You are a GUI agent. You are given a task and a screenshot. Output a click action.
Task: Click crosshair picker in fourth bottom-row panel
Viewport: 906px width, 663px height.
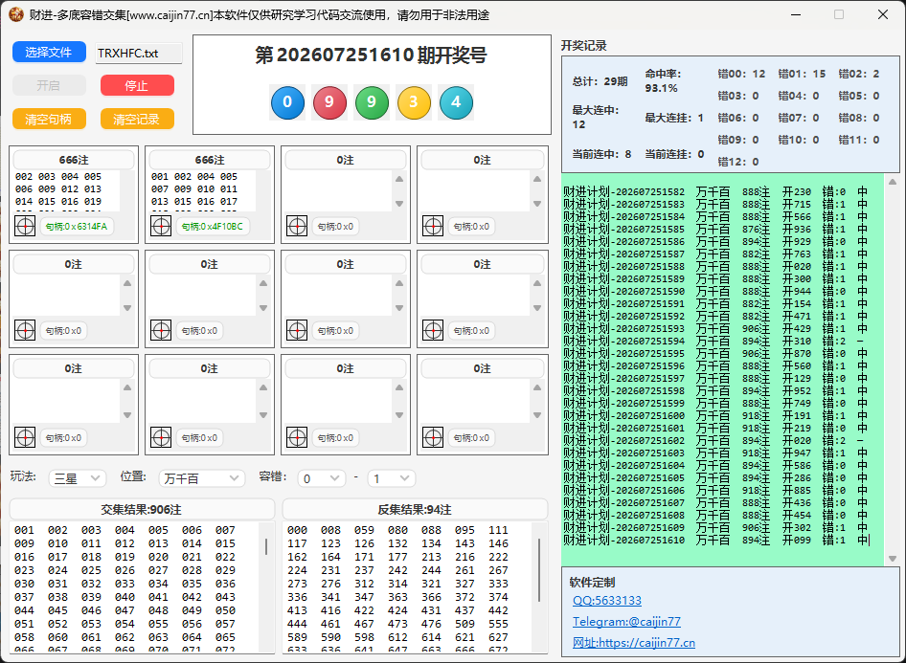[433, 437]
